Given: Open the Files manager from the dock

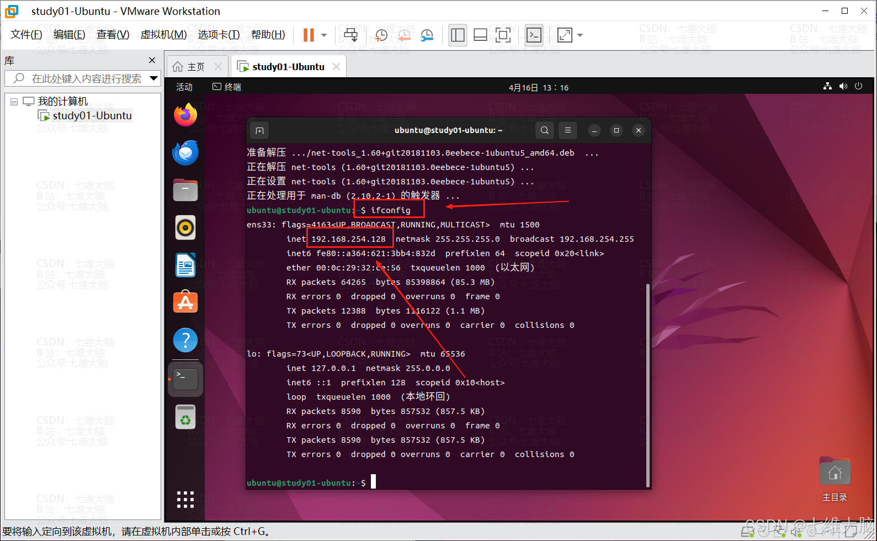Looking at the screenshot, I should tap(185, 190).
